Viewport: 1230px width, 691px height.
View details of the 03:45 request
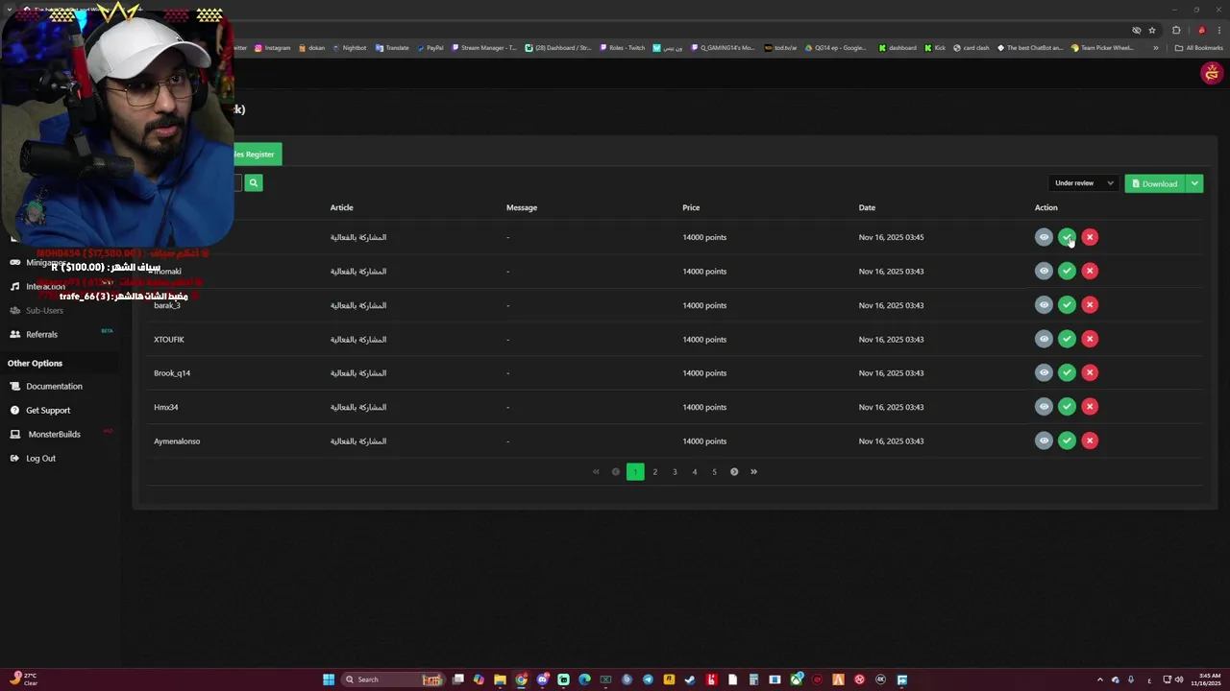1044,237
